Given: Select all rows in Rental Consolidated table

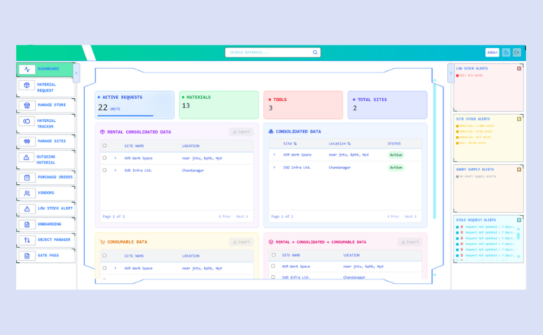Looking at the screenshot, I should tap(105, 145).
